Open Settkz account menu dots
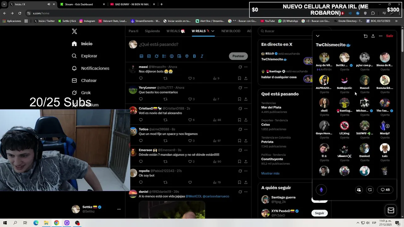Screen dimensions: 404x227 click(119, 209)
